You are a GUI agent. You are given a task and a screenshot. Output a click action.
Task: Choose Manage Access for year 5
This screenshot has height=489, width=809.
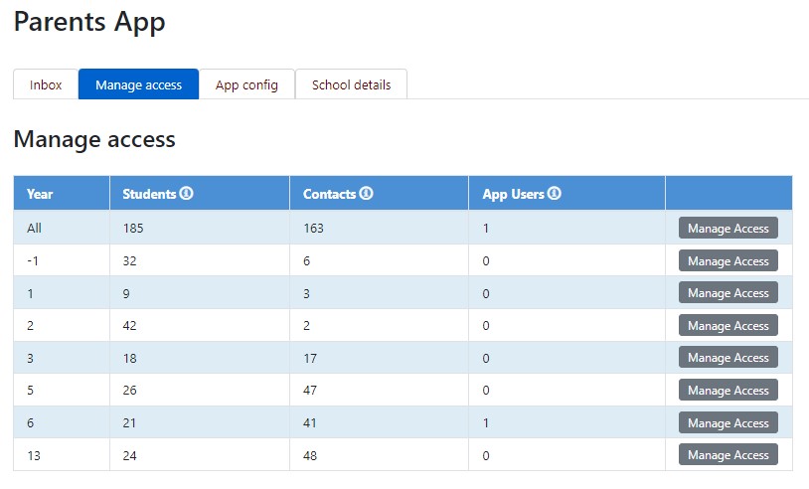[728, 391]
